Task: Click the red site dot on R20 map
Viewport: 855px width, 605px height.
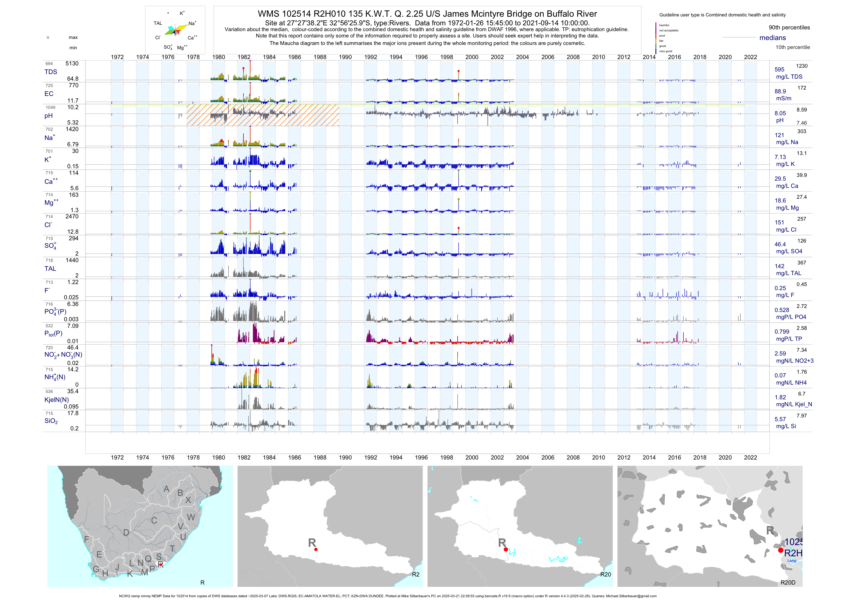Action: coord(506,549)
